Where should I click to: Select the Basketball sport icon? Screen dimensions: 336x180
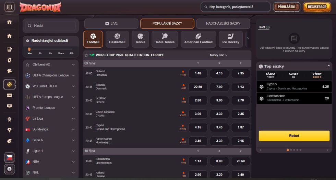tap(117, 39)
